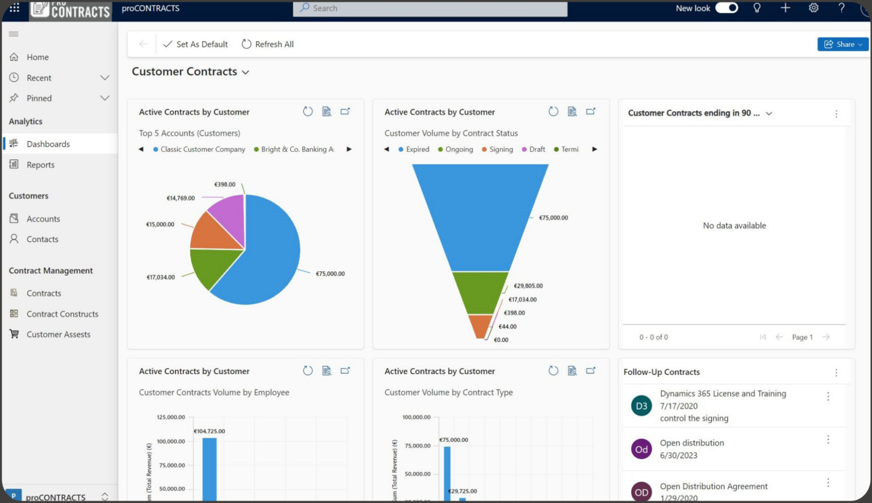This screenshot has width=872, height=503.
Task: Click the Search input field
Action: (x=430, y=8)
